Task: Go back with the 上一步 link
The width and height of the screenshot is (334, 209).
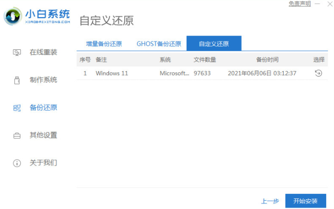Action: pyautogui.click(x=270, y=201)
